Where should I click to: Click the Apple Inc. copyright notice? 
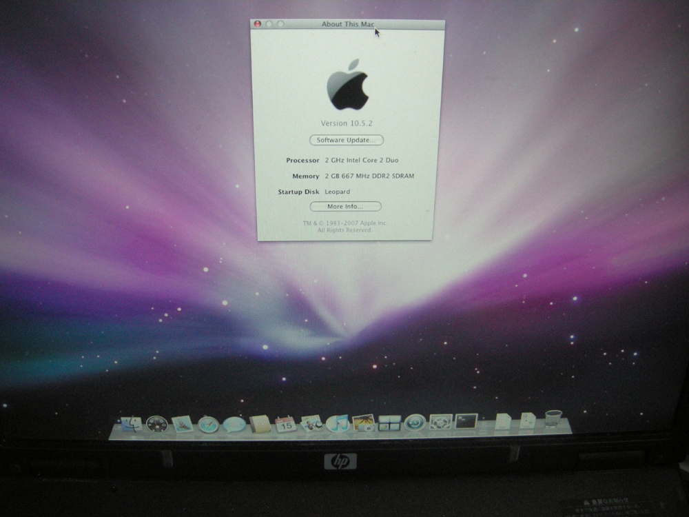pyautogui.click(x=345, y=226)
